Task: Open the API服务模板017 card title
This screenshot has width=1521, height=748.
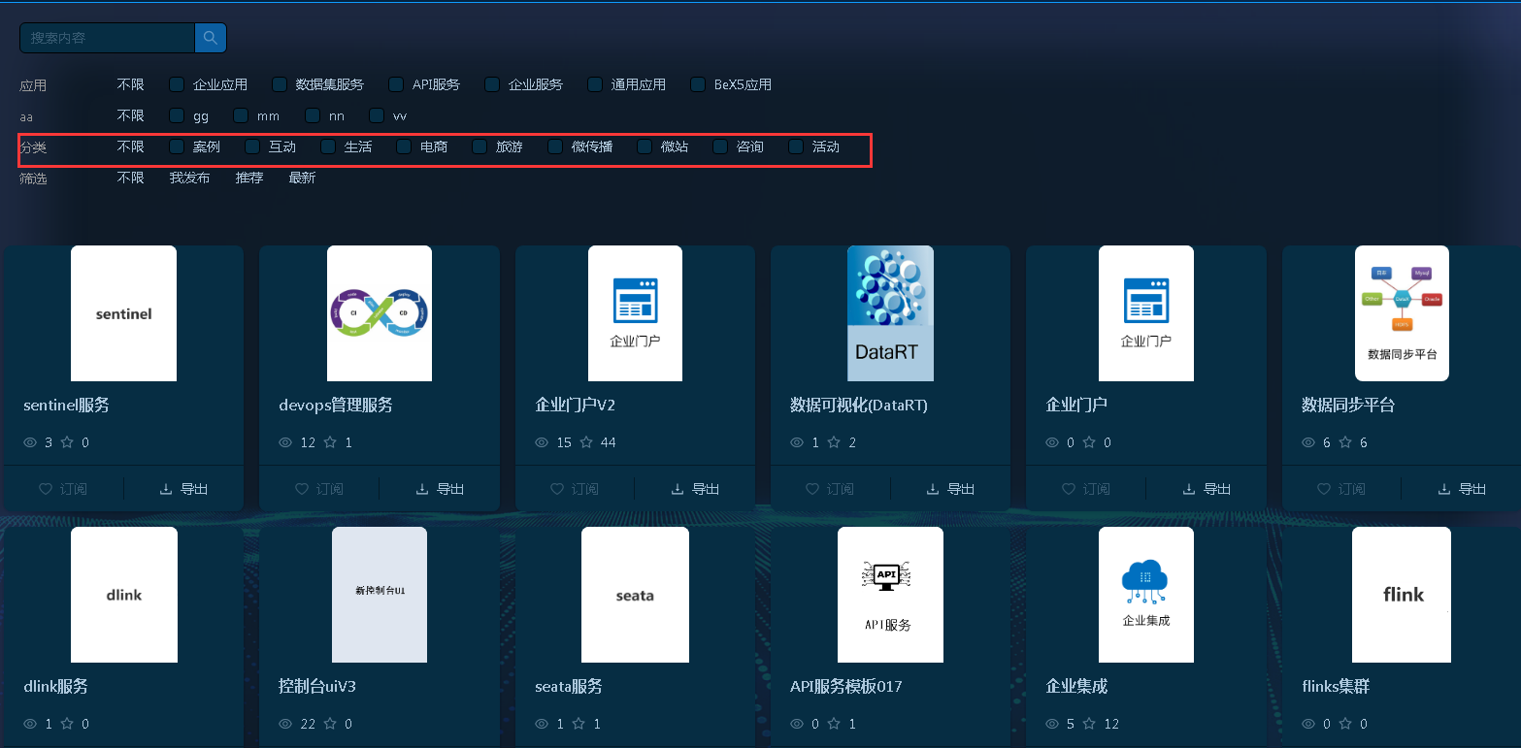Action: pos(846,686)
